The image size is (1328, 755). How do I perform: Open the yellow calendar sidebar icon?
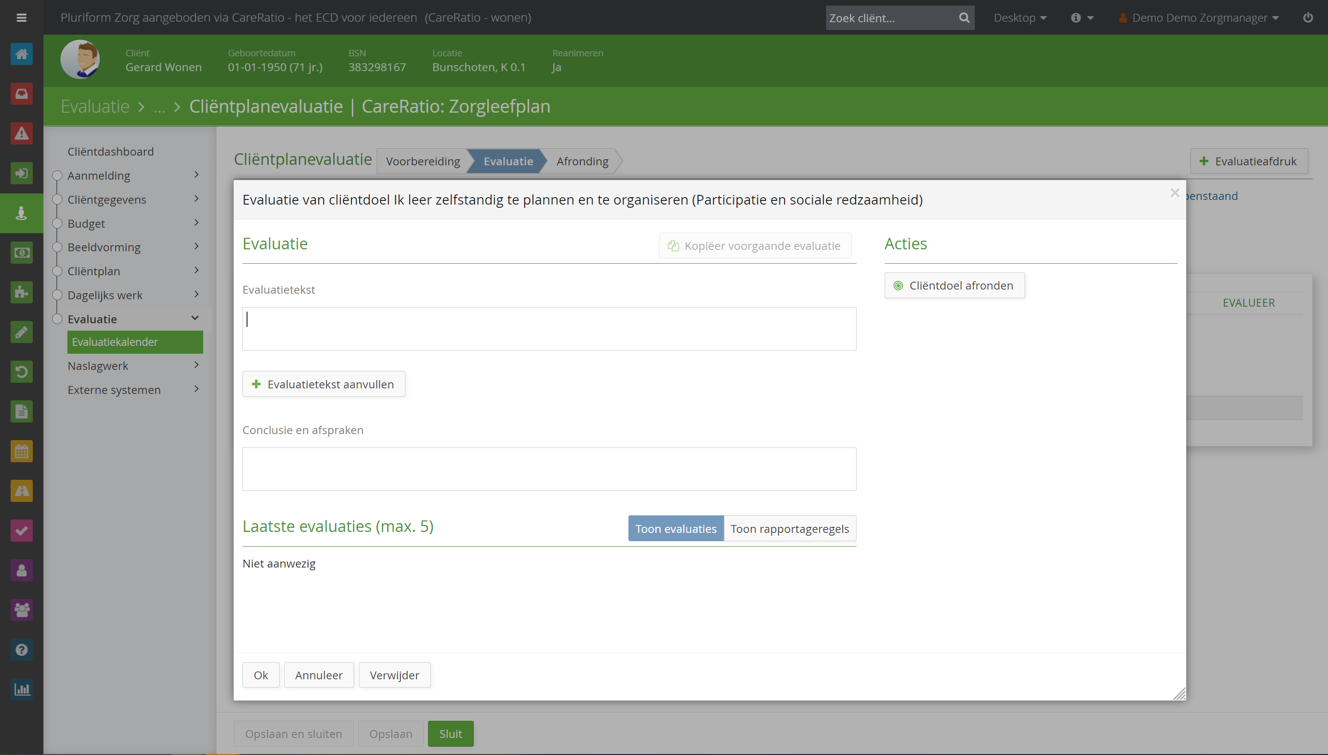click(21, 451)
